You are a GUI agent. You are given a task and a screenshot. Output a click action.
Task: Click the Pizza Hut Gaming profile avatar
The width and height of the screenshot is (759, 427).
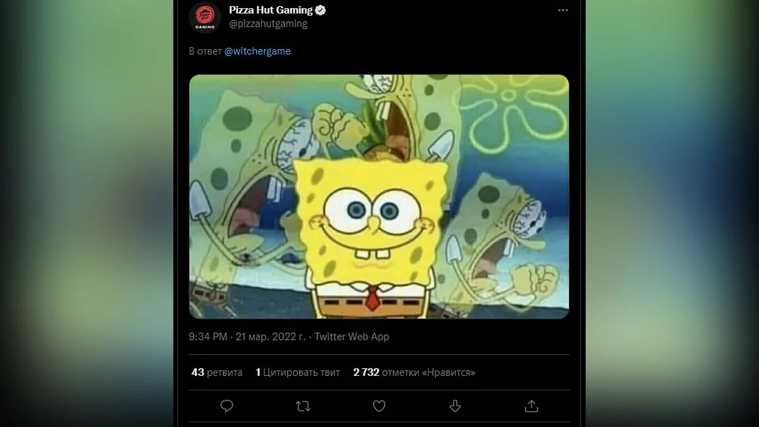pos(204,18)
